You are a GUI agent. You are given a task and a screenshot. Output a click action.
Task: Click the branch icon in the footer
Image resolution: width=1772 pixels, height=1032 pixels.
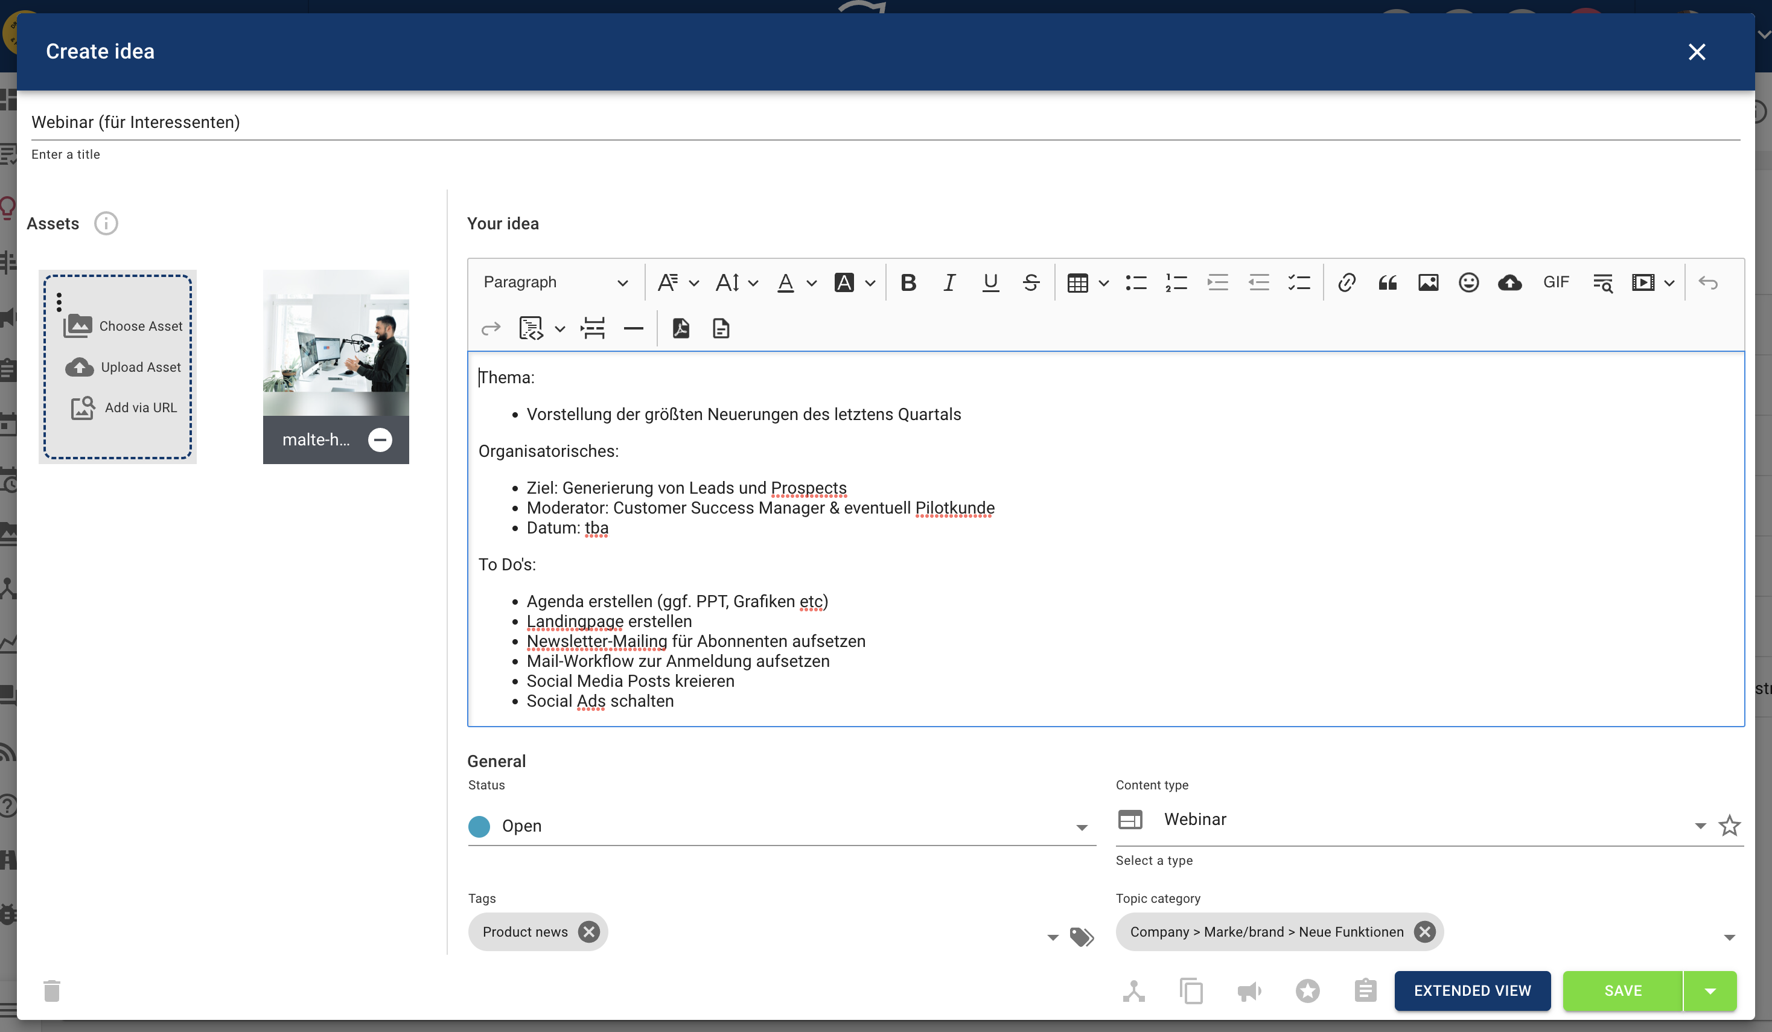pos(1133,991)
